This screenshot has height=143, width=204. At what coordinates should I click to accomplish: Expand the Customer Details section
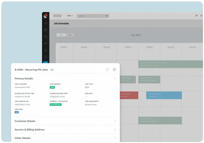(115, 121)
